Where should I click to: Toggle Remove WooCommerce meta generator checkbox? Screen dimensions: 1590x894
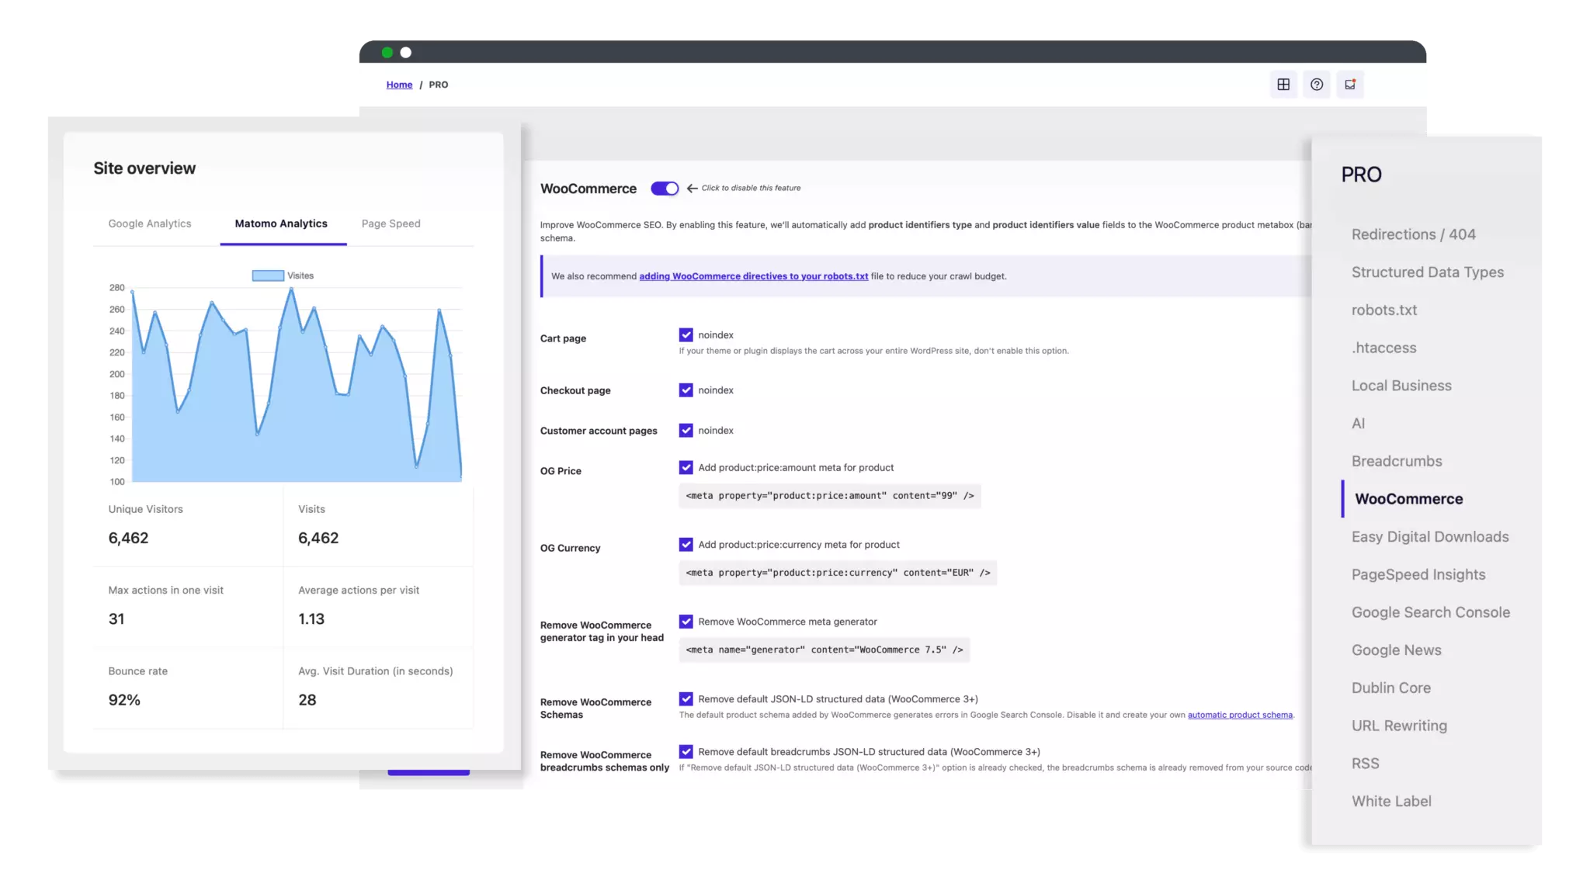point(686,622)
